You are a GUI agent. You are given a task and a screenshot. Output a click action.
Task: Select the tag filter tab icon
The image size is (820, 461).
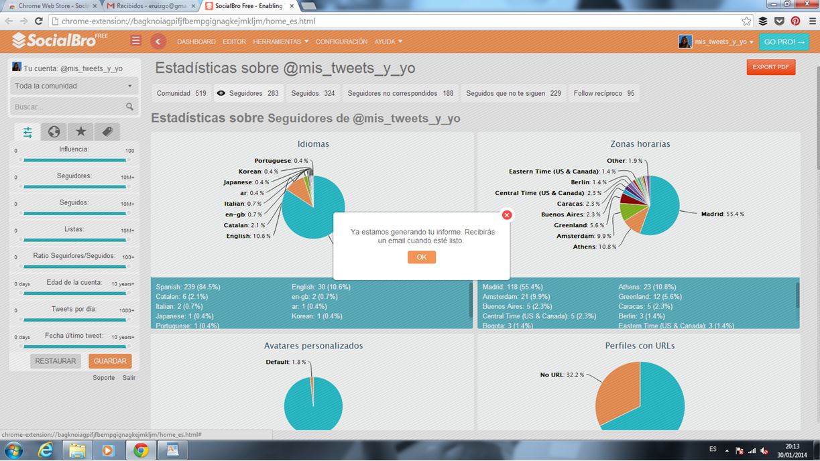(x=107, y=132)
